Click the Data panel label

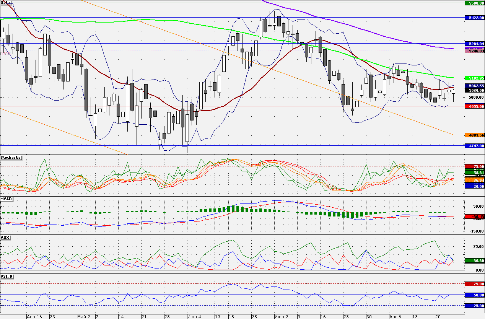[6, 2]
